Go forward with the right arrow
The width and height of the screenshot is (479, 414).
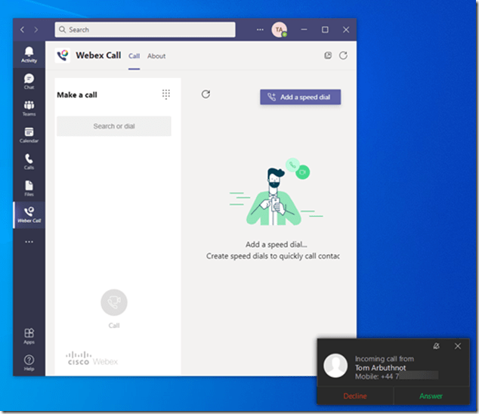coord(36,29)
